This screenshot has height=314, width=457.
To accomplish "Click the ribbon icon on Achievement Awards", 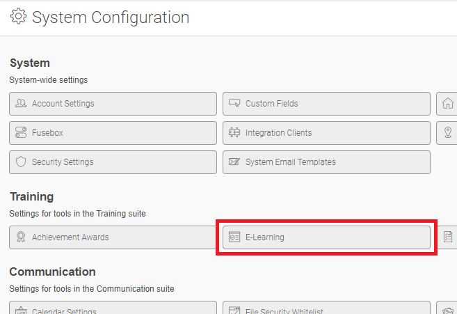I will [21, 237].
